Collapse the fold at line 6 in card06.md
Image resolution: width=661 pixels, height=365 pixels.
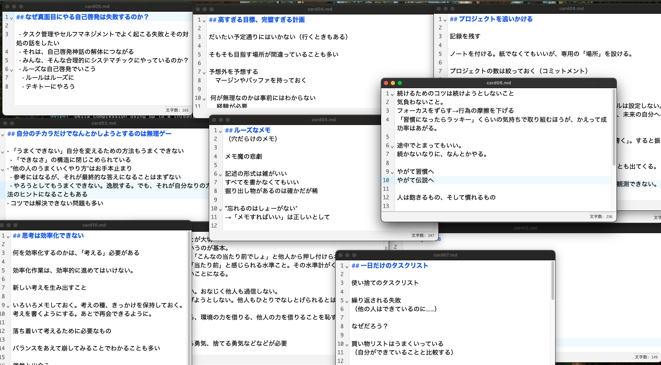tap(392, 146)
